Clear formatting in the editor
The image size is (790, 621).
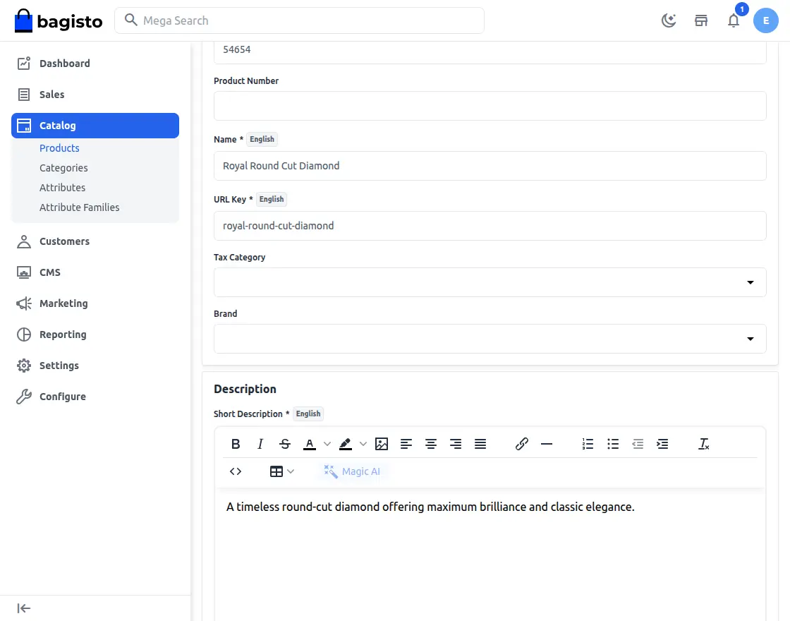coord(703,444)
